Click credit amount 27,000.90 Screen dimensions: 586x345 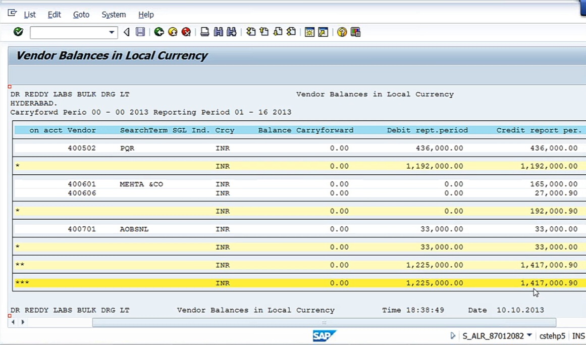(556, 193)
